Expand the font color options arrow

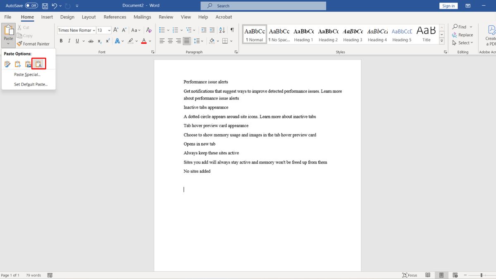coord(150,41)
